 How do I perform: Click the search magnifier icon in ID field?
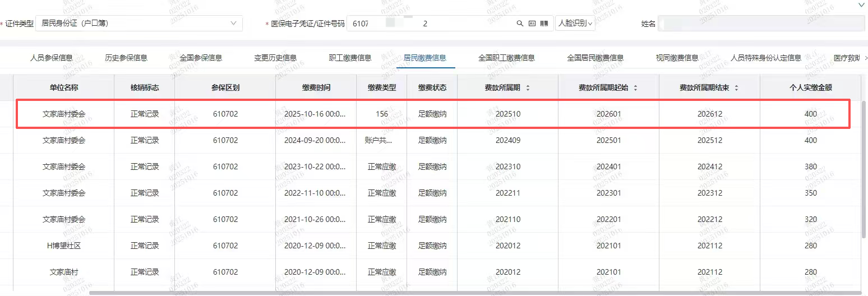click(520, 24)
